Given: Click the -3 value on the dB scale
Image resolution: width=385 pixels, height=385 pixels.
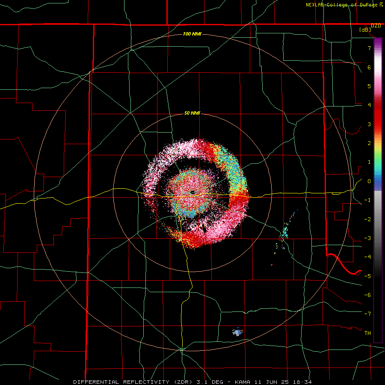Looking at the screenshot, I should coord(367,238).
